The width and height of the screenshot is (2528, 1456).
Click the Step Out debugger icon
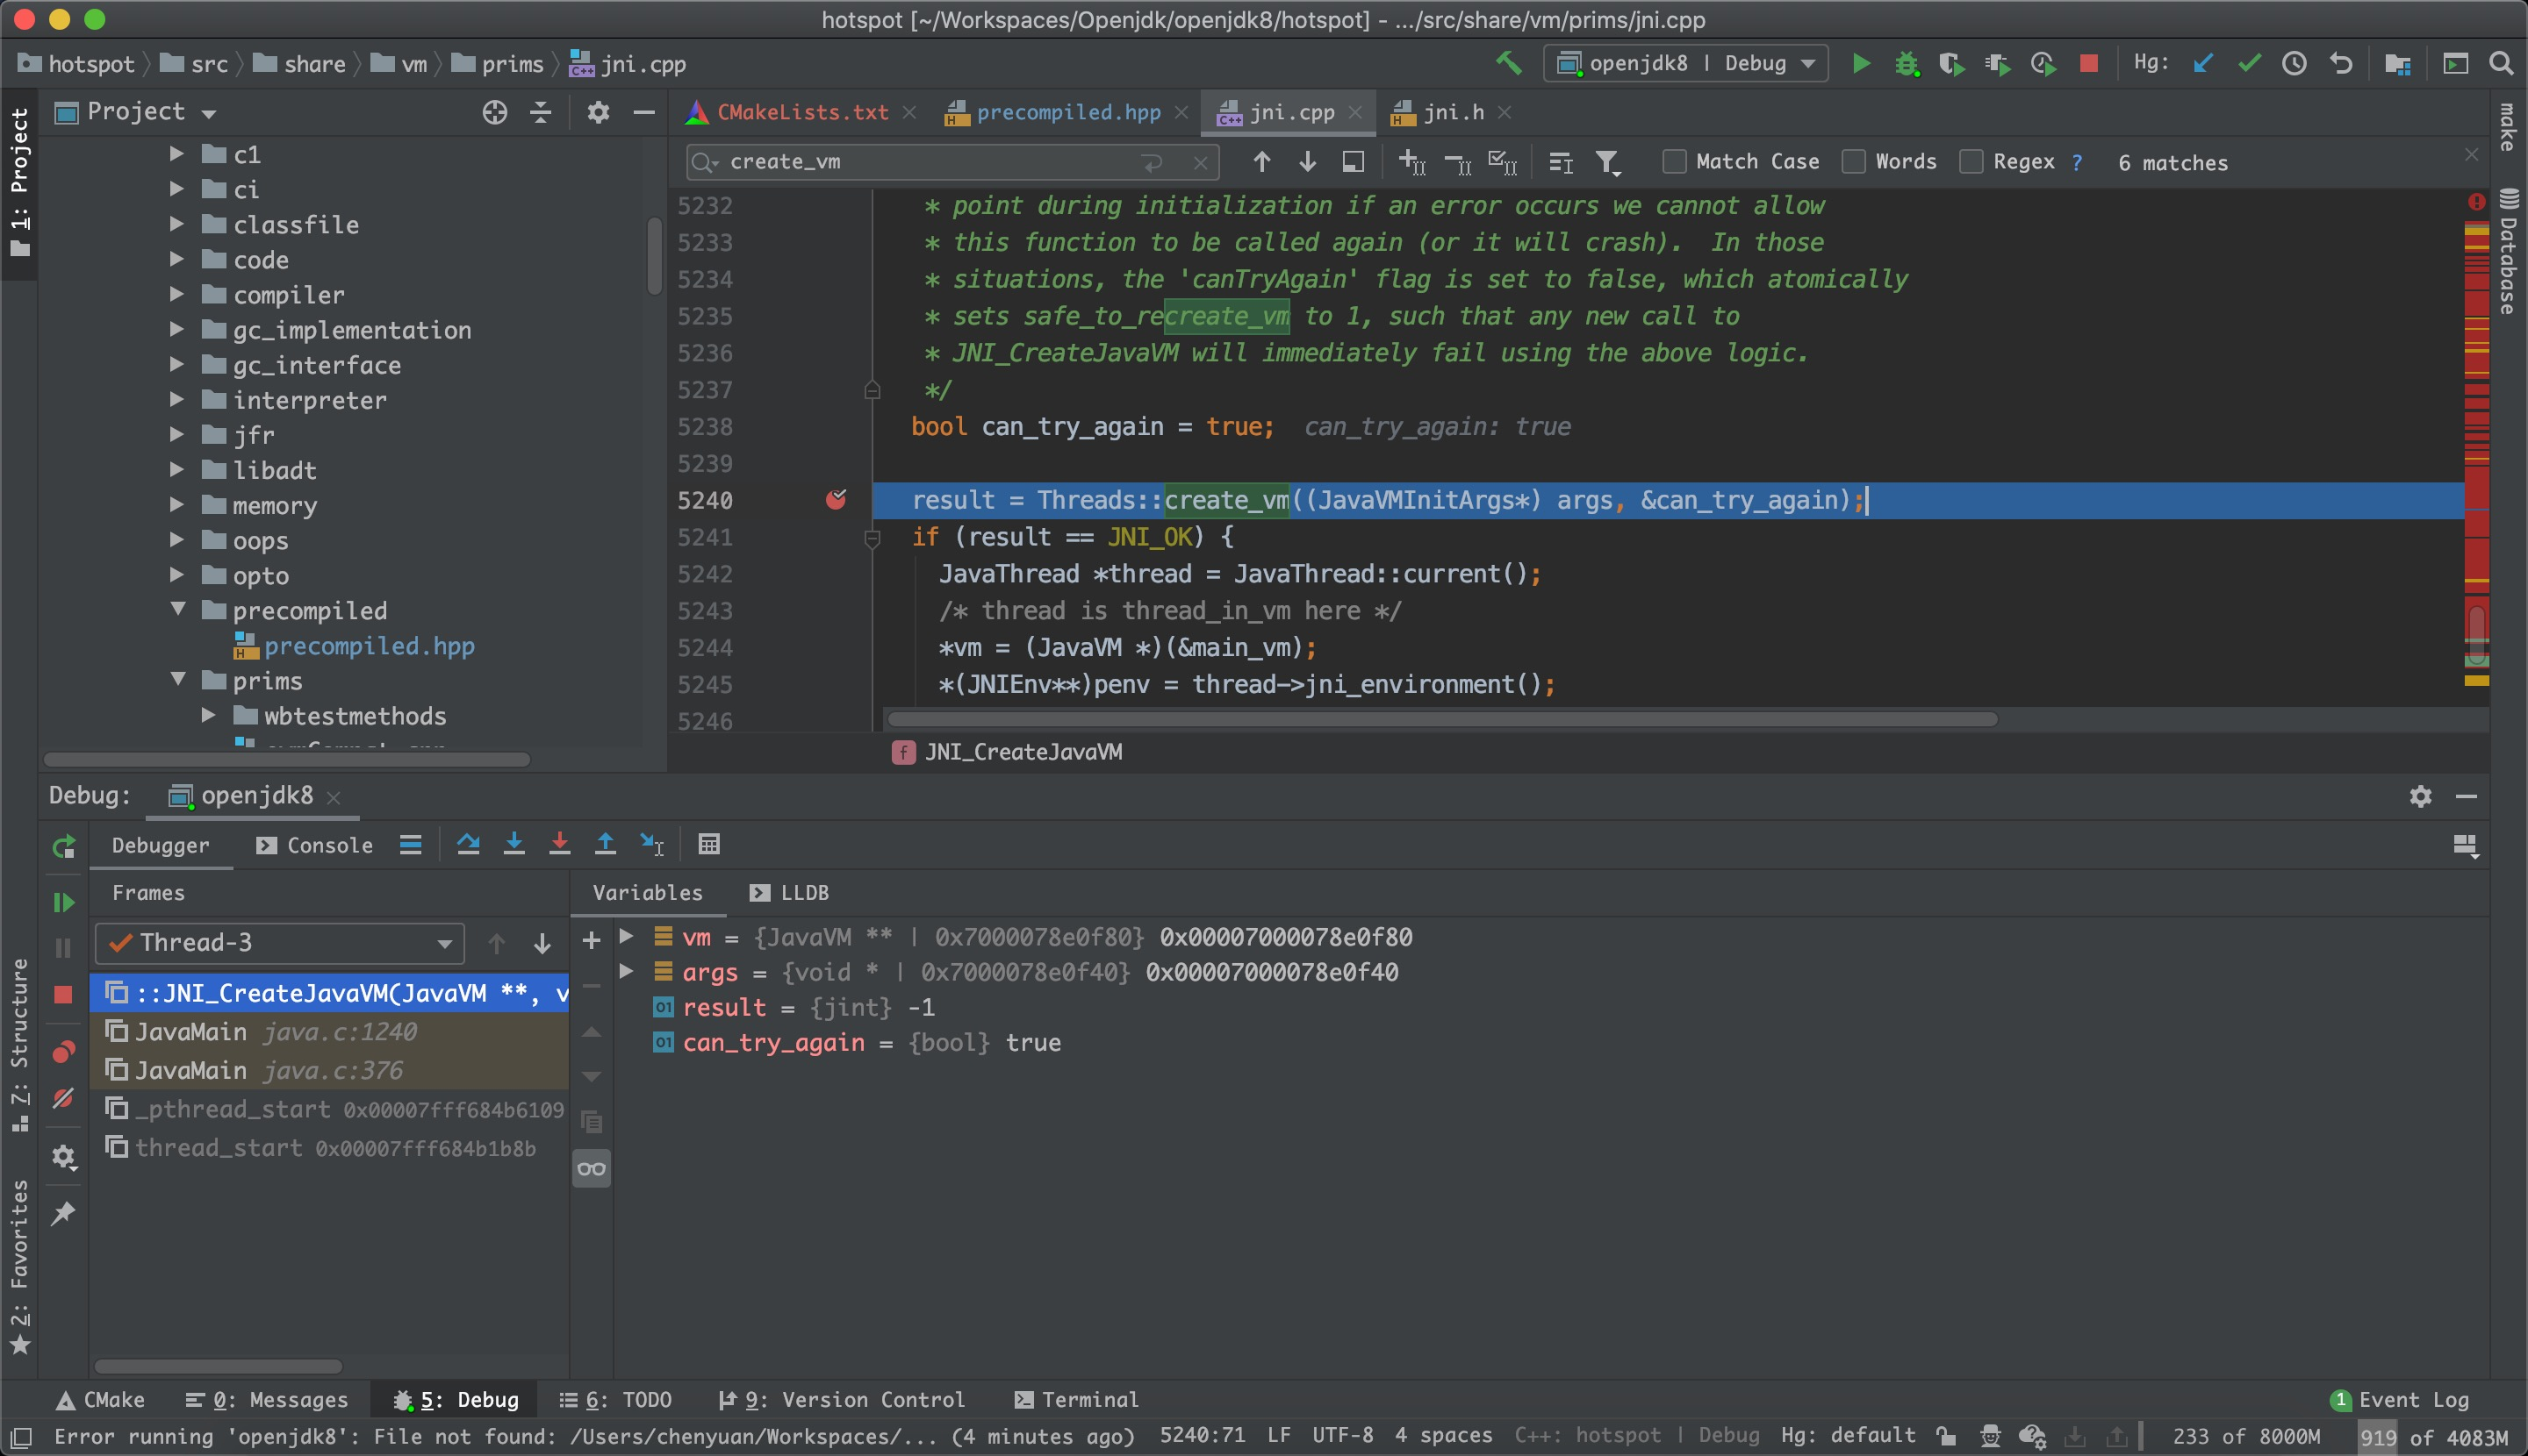pyautogui.click(x=606, y=844)
